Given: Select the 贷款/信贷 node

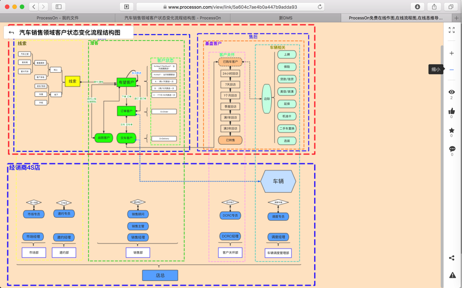Looking at the screenshot, I should point(287,79).
